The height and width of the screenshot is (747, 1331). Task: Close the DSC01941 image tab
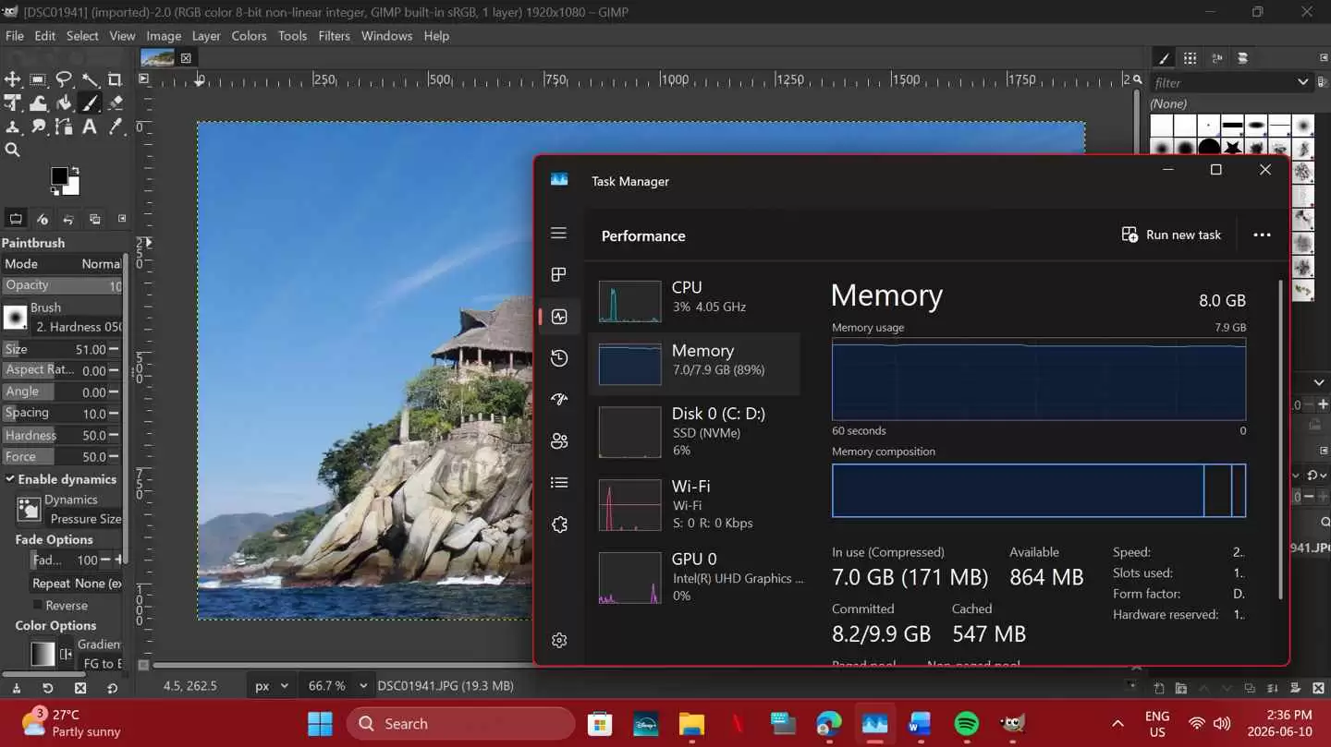pos(186,58)
